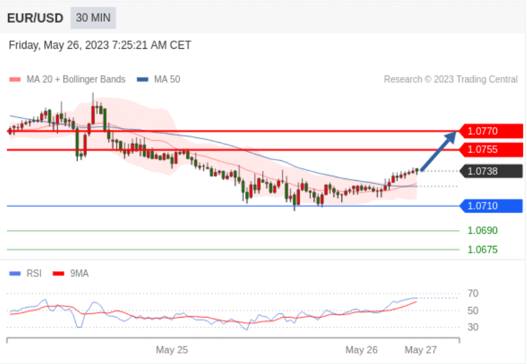This screenshot has height=364, width=527.
Task: Select the 1.0675 green support label
Action: [x=482, y=250]
